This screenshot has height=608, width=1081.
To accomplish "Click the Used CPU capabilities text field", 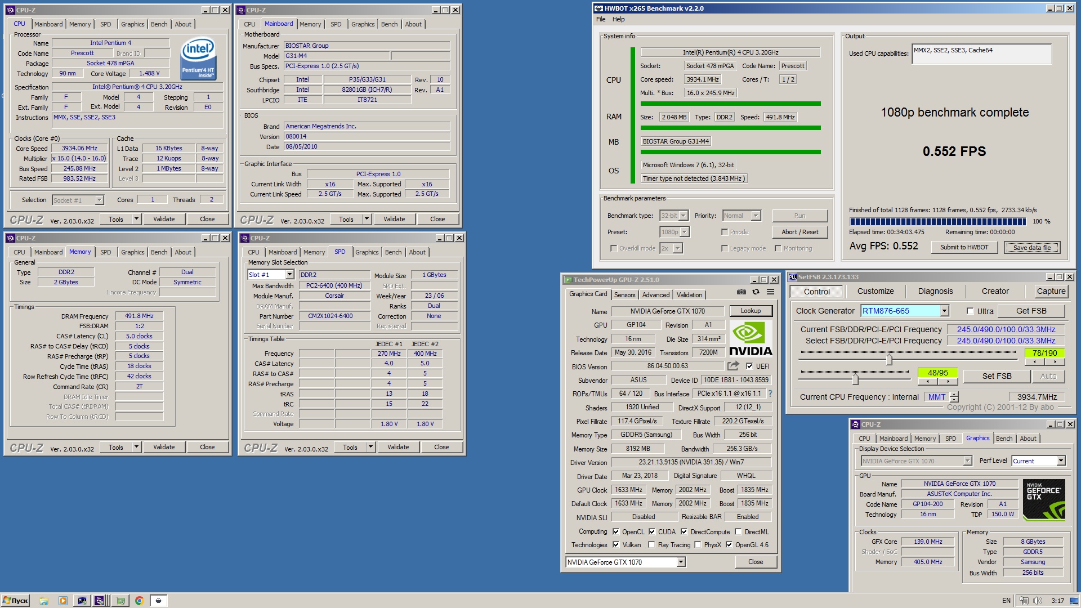I will coord(981,53).
